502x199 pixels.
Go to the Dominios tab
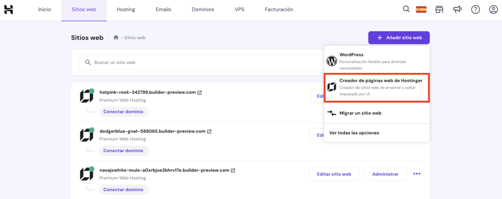[202, 9]
